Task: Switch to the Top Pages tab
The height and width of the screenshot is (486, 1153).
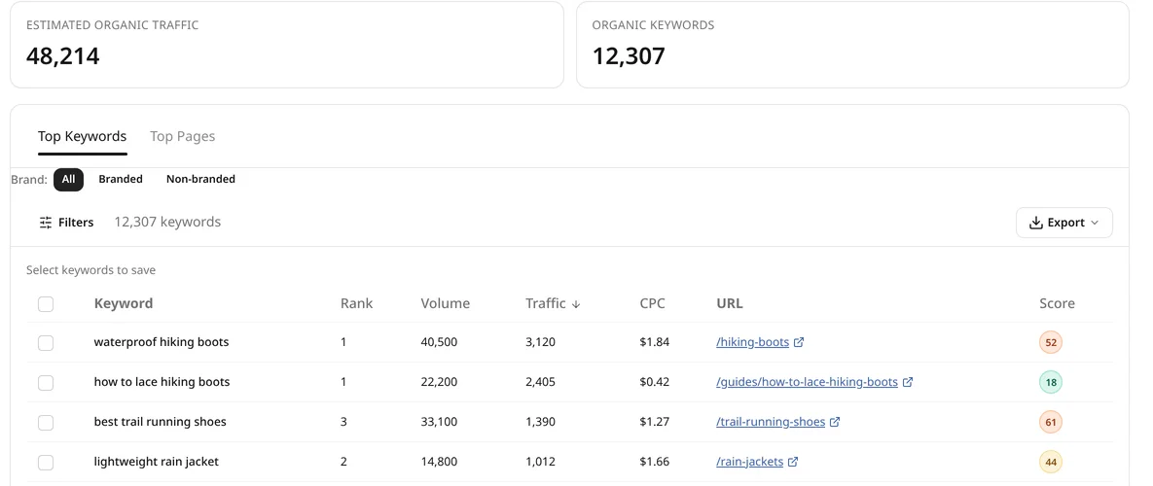Action: click(x=182, y=136)
